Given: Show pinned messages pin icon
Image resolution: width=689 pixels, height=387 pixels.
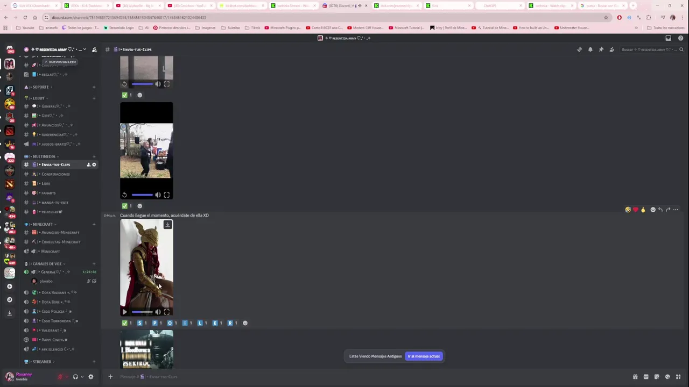Looking at the screenshot, I should tap(601, 49).
